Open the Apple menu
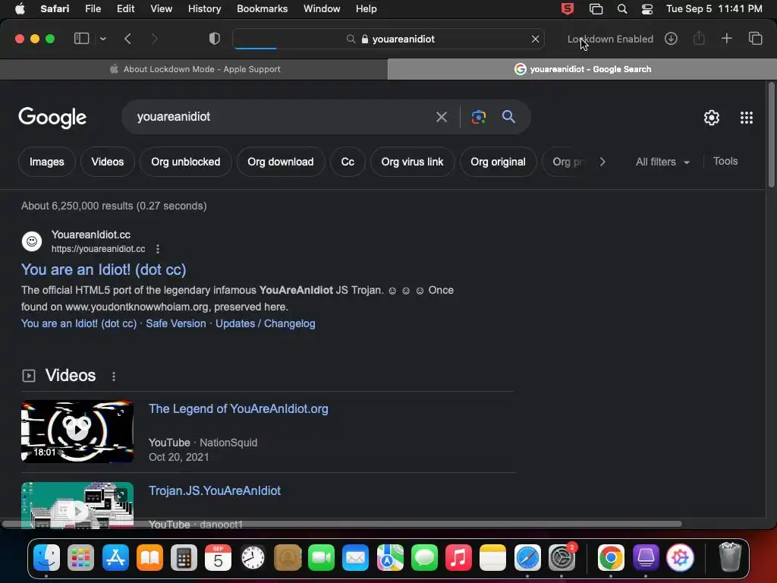The image size is (777, 583). [x=20, y=9]
